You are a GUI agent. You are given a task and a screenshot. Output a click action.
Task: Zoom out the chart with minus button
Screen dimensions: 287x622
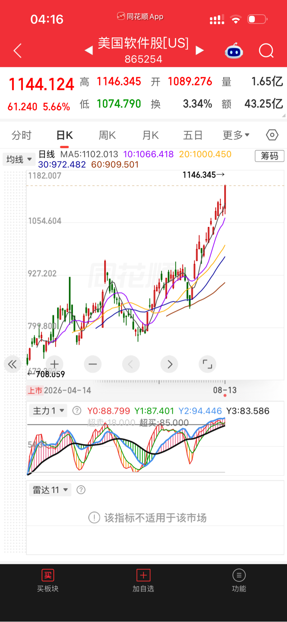pyautogui.click(x=93, y=364)
